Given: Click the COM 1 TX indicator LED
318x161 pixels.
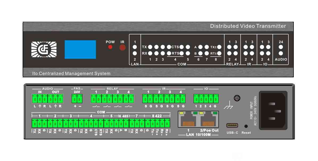Looking at the screenshot, I should (150, 47).
